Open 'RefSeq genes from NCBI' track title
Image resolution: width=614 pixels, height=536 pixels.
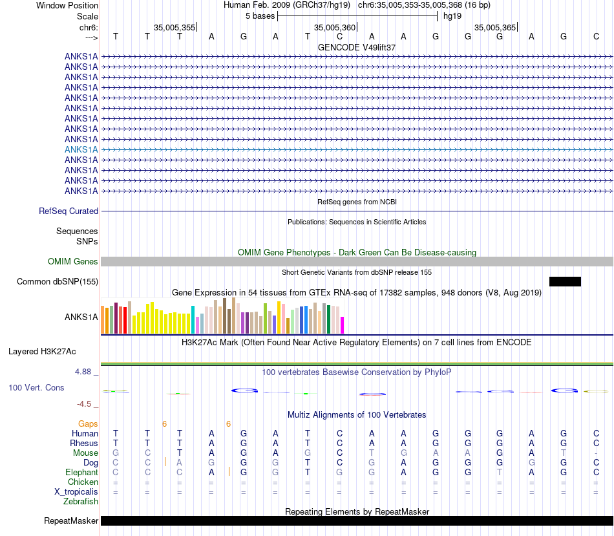357,202
